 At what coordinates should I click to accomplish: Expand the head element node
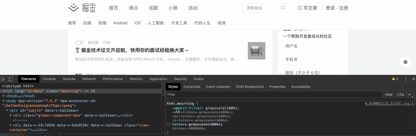point(4,96)
